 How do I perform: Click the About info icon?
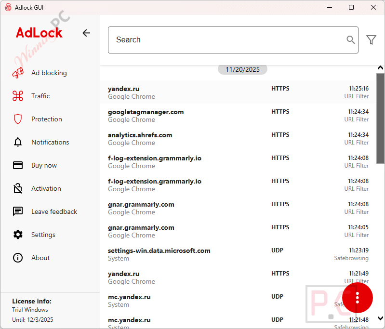pos(18,258)
